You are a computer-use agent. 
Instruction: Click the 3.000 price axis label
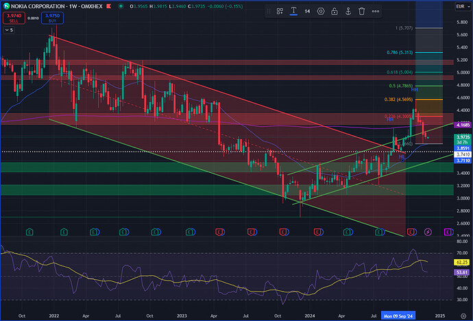coord(462,198)
